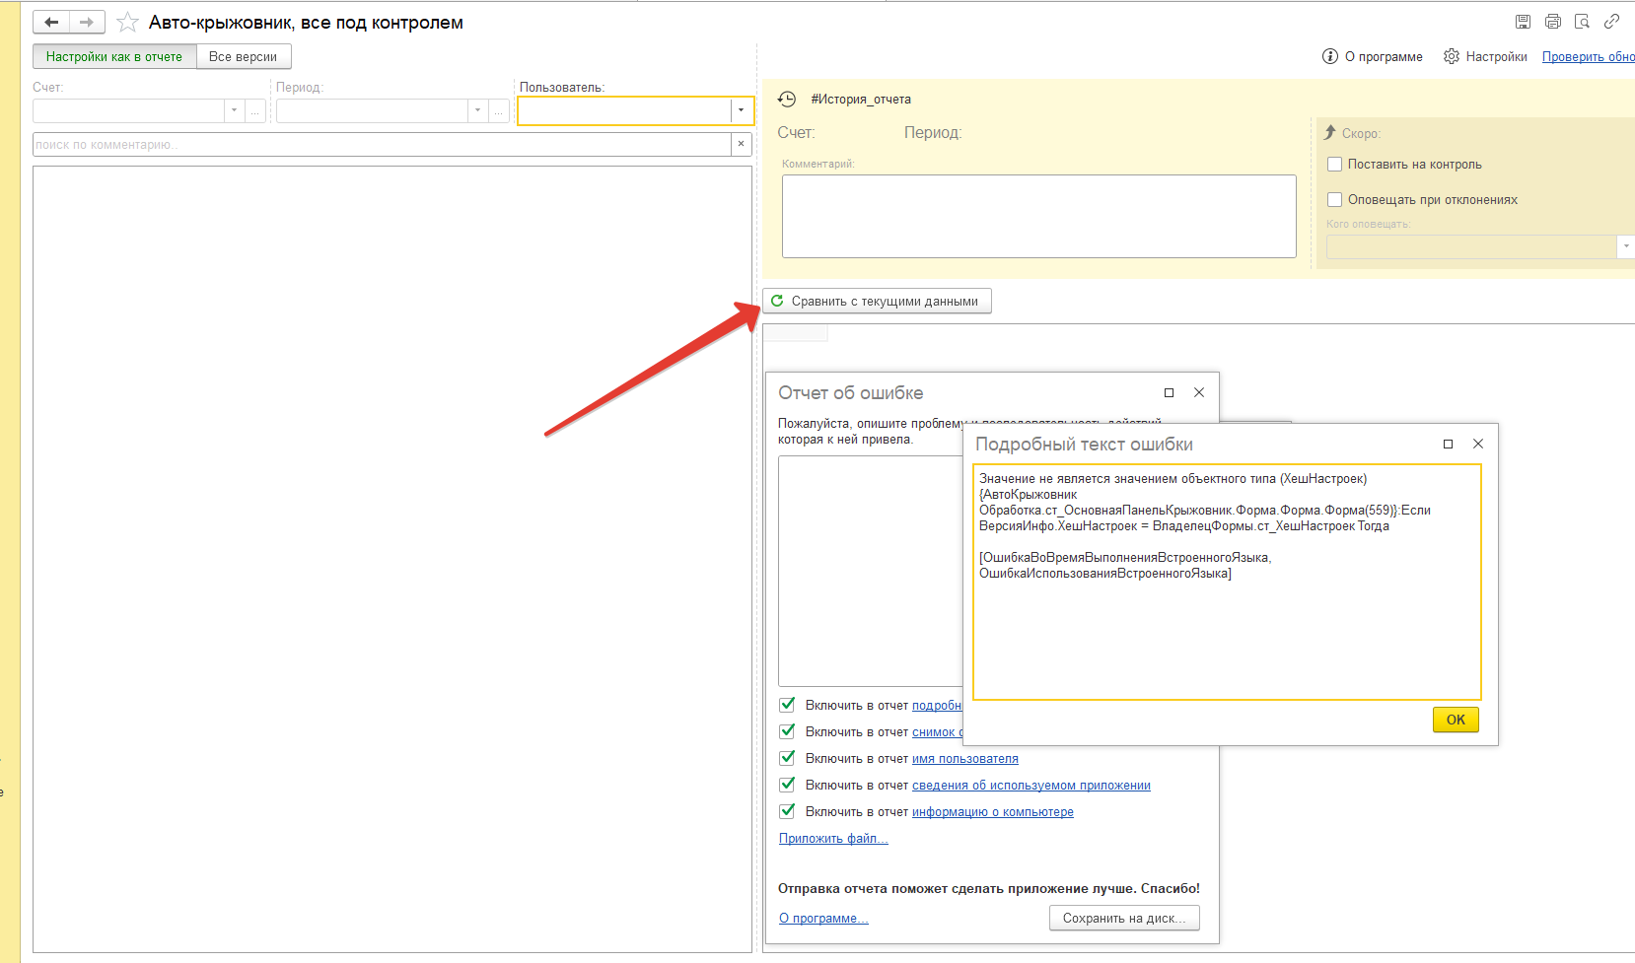Click the back navigation arrow

coord(51,22)
